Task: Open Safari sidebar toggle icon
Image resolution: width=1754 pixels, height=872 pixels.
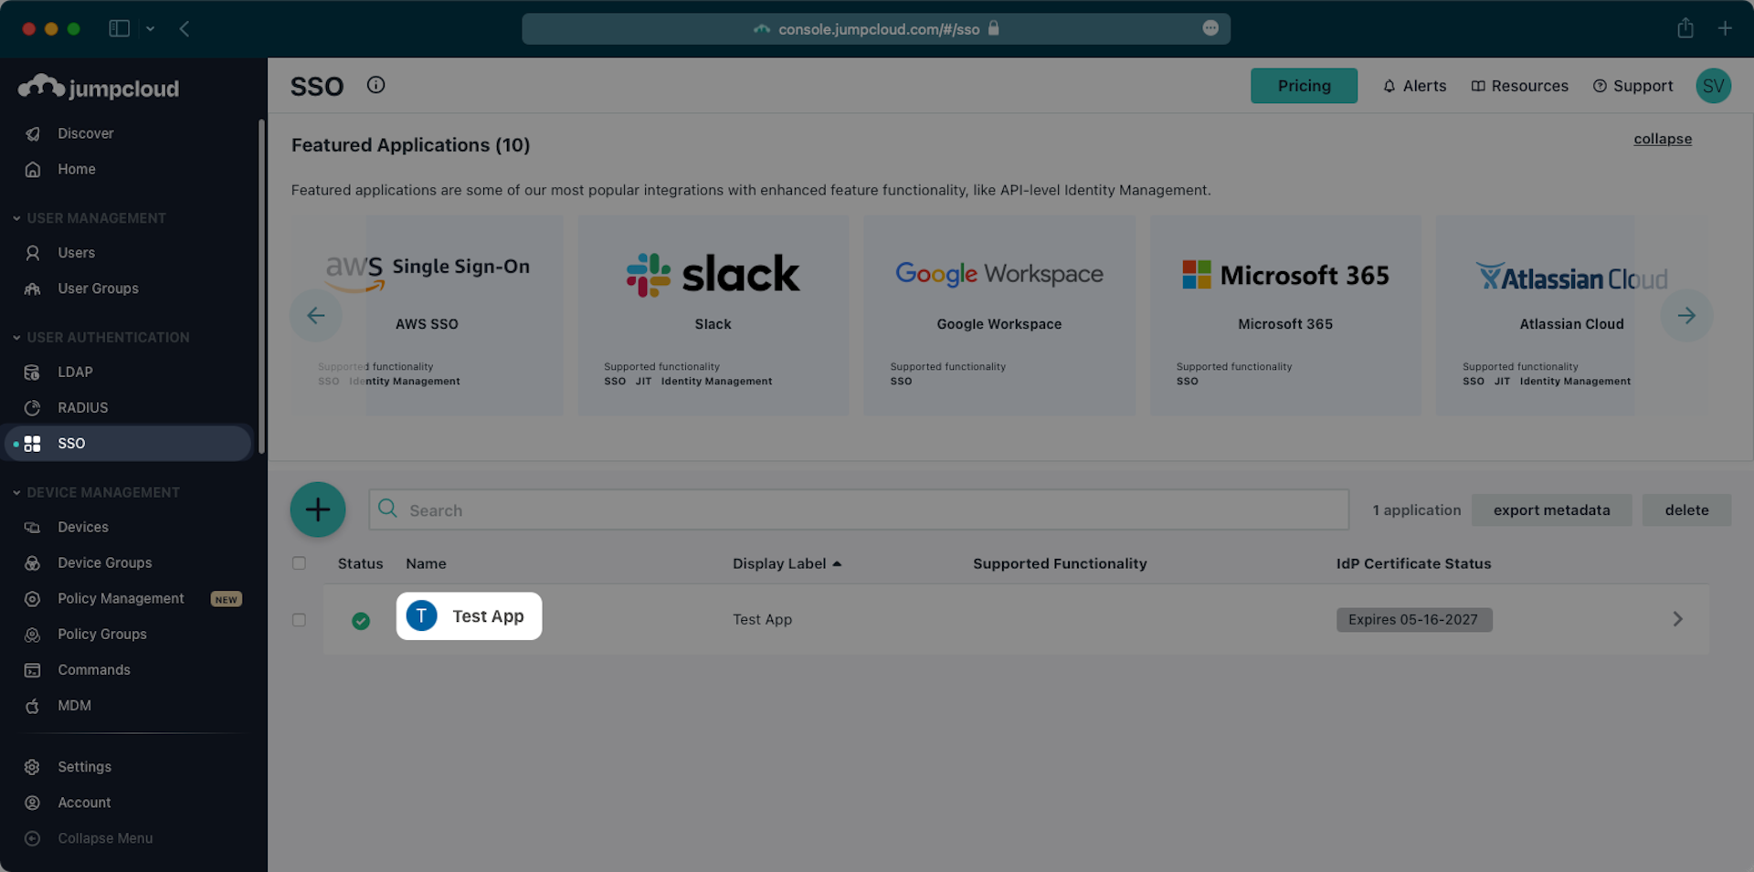Action: (x=120, y=28)
